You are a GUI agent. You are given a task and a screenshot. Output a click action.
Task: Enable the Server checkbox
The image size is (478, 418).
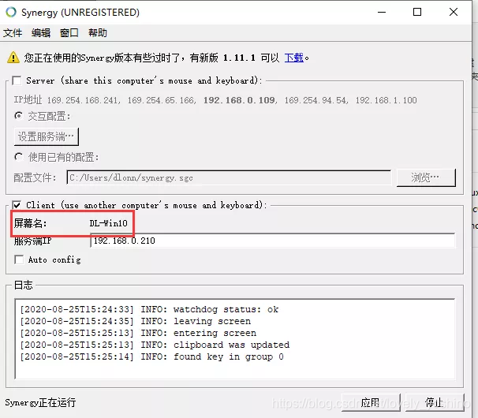pyautogui.click(x=17, y=80)
